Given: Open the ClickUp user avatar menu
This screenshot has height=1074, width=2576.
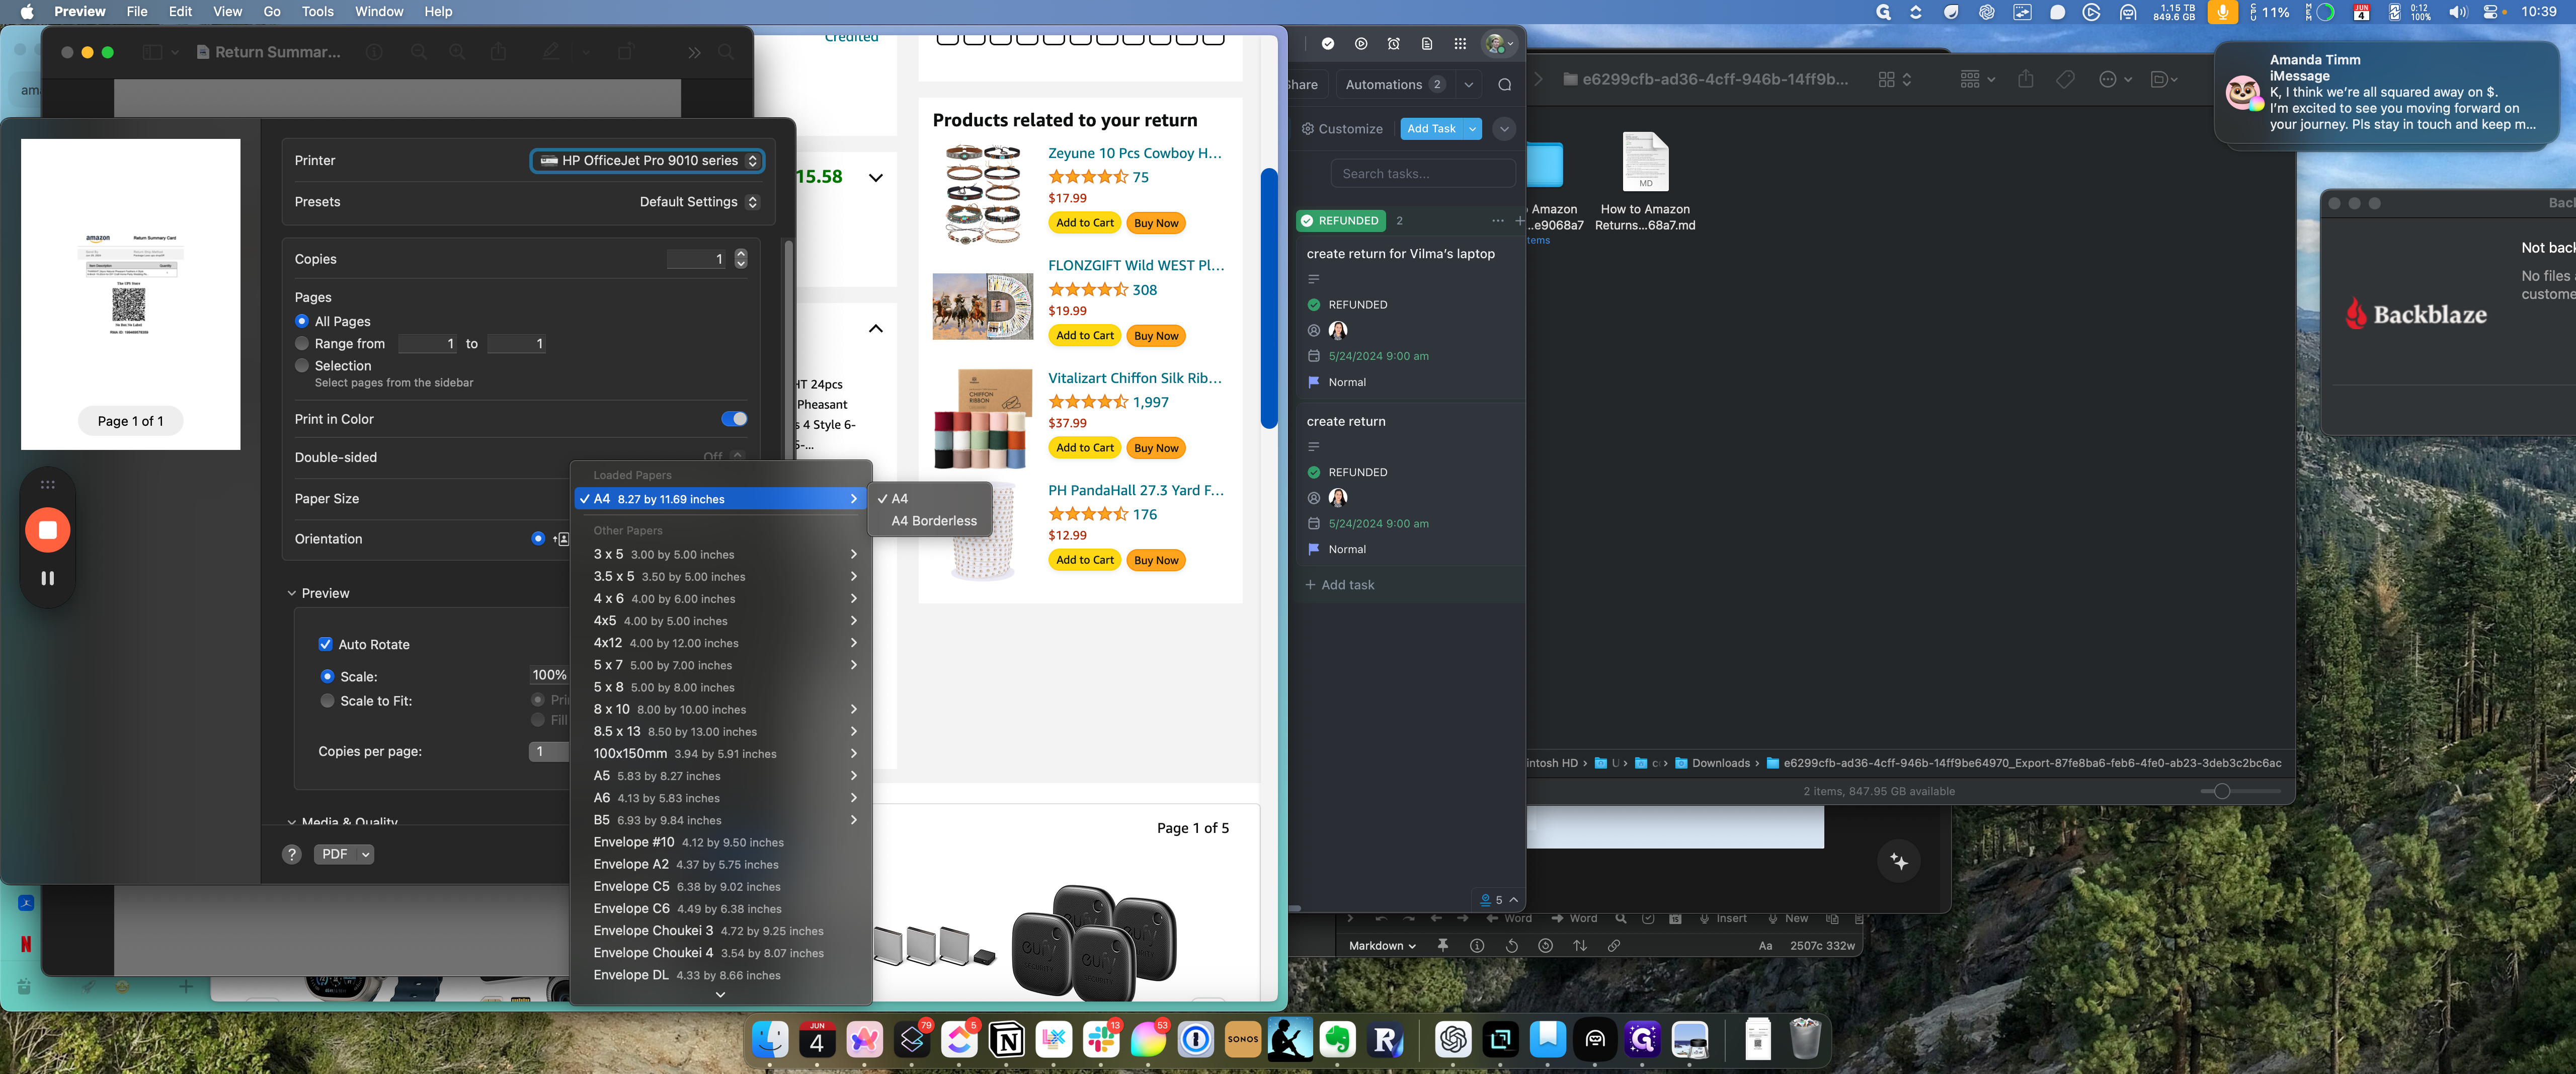Looking at the screenshot, I should pyautogui.click(x=1498, y=43).
